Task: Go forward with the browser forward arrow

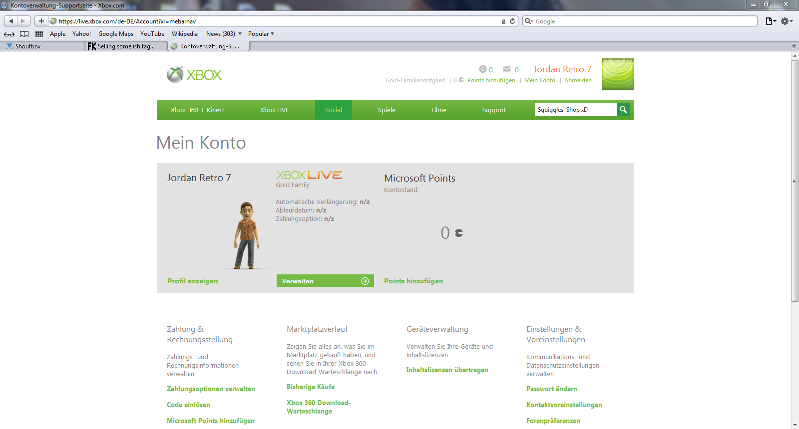Action: [23, 21]
